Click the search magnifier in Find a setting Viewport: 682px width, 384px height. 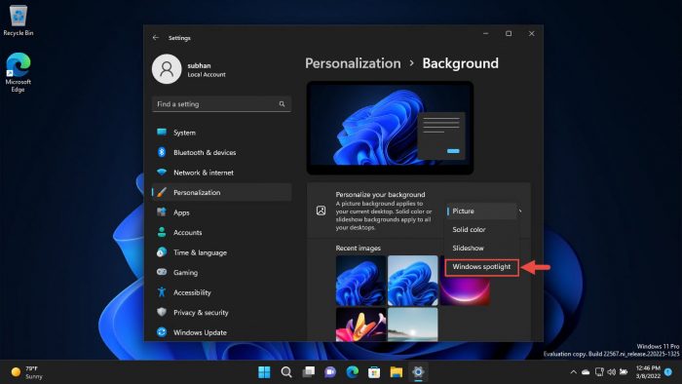pyautogui.click(x=282, y=104)
